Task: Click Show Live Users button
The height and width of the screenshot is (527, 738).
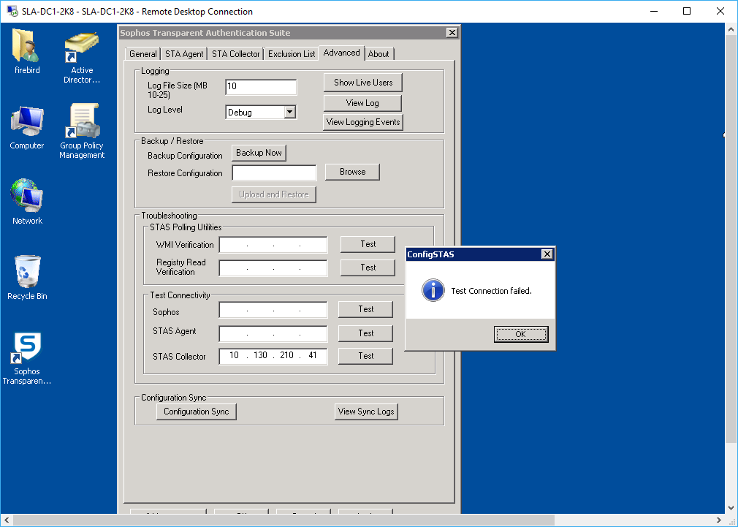Action: click(x=363, y=83)
